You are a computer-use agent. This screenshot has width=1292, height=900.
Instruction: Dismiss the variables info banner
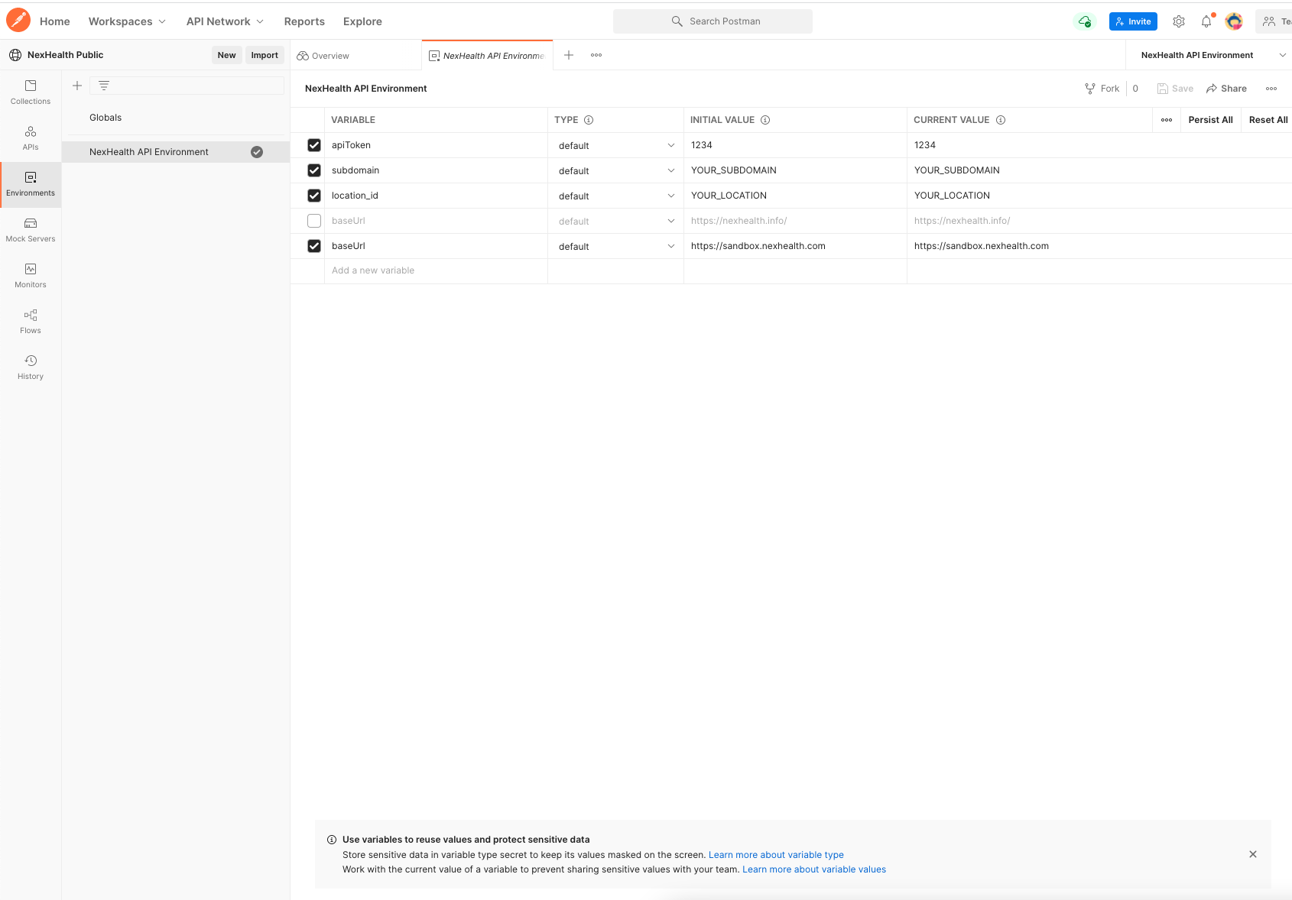(1253, 854)
